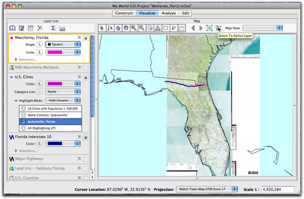Select the arrow pointer tool
This screenshot has width=304, height=199.
click(102, 28)
